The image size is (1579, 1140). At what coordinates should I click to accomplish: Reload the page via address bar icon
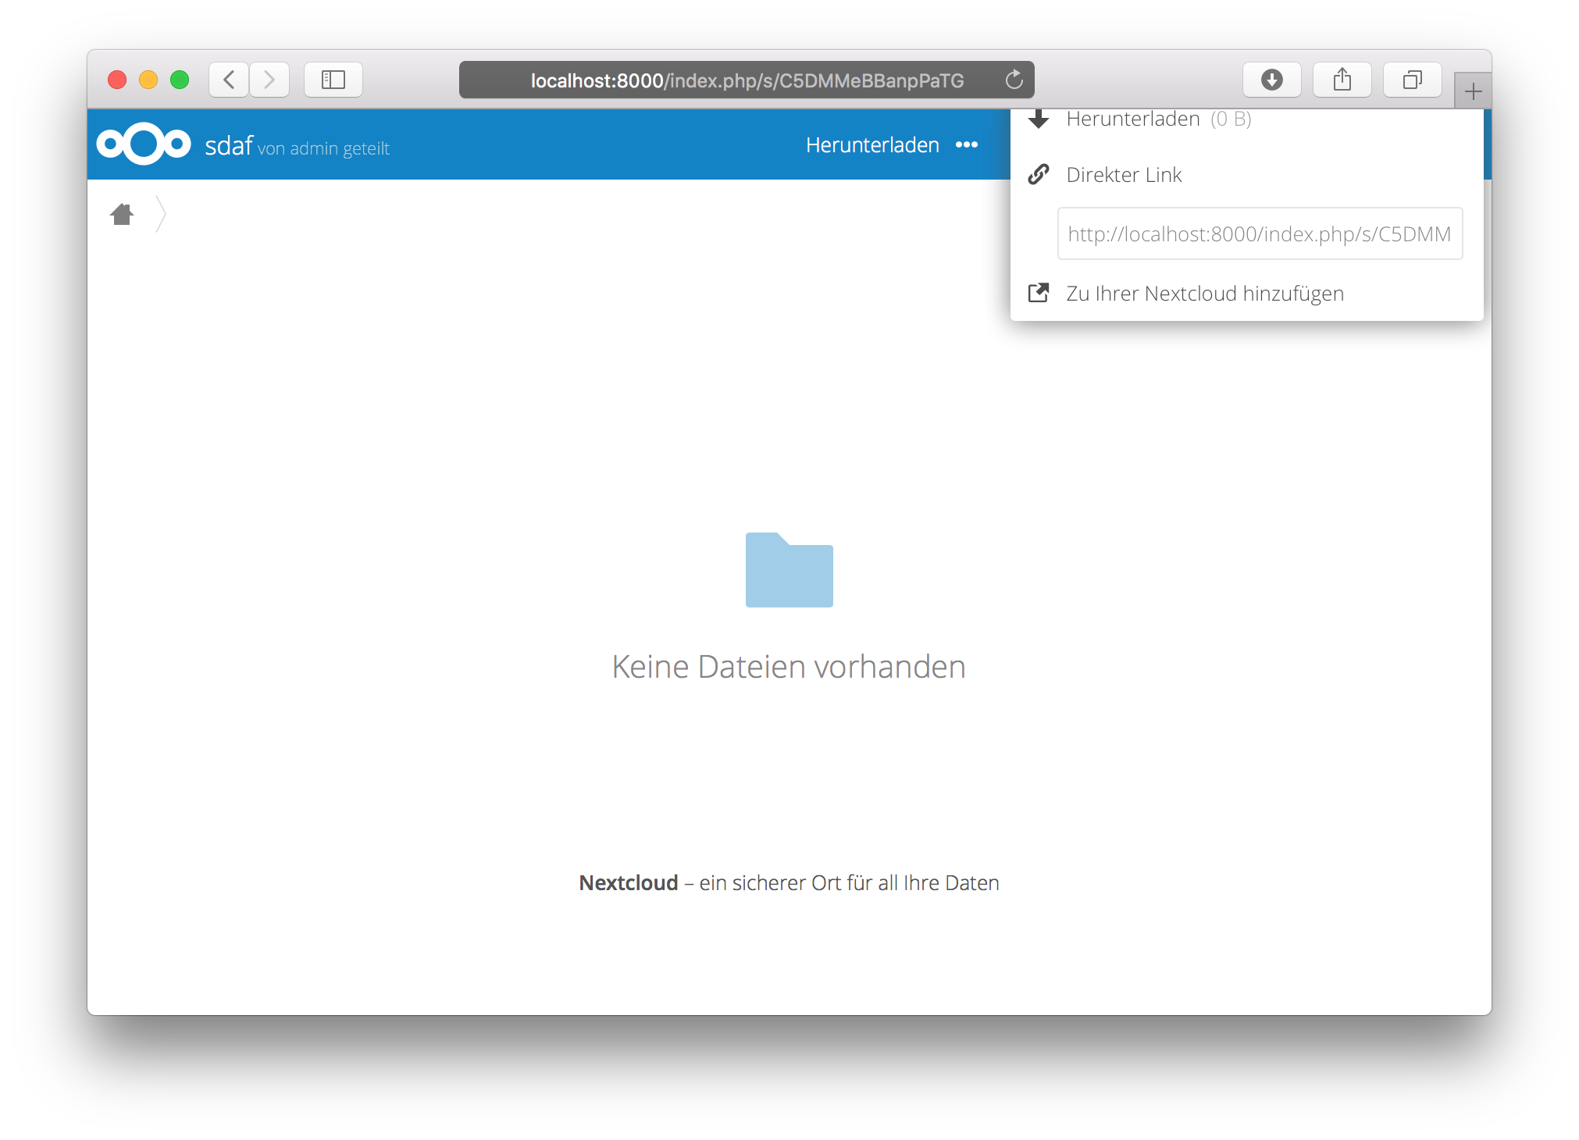coord(1014,80)
